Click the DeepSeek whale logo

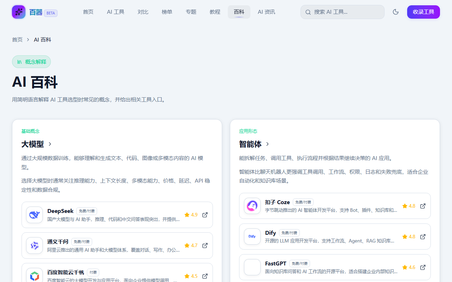click(34, 215)
